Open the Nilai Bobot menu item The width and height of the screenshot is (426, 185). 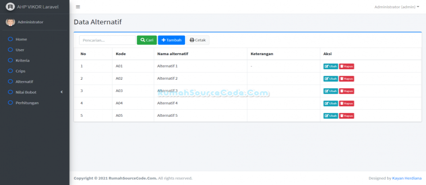coord(26,92)
